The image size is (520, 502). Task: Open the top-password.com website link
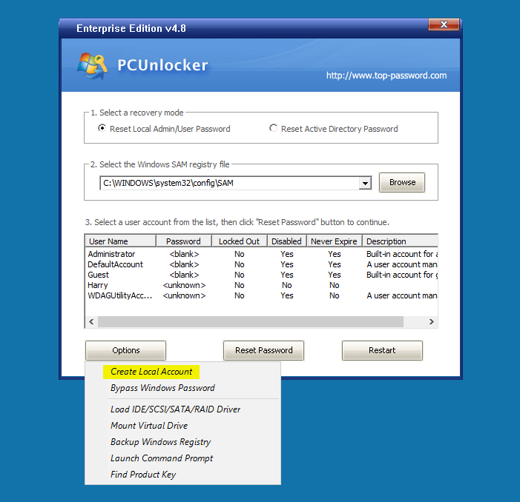pos(386,76)
